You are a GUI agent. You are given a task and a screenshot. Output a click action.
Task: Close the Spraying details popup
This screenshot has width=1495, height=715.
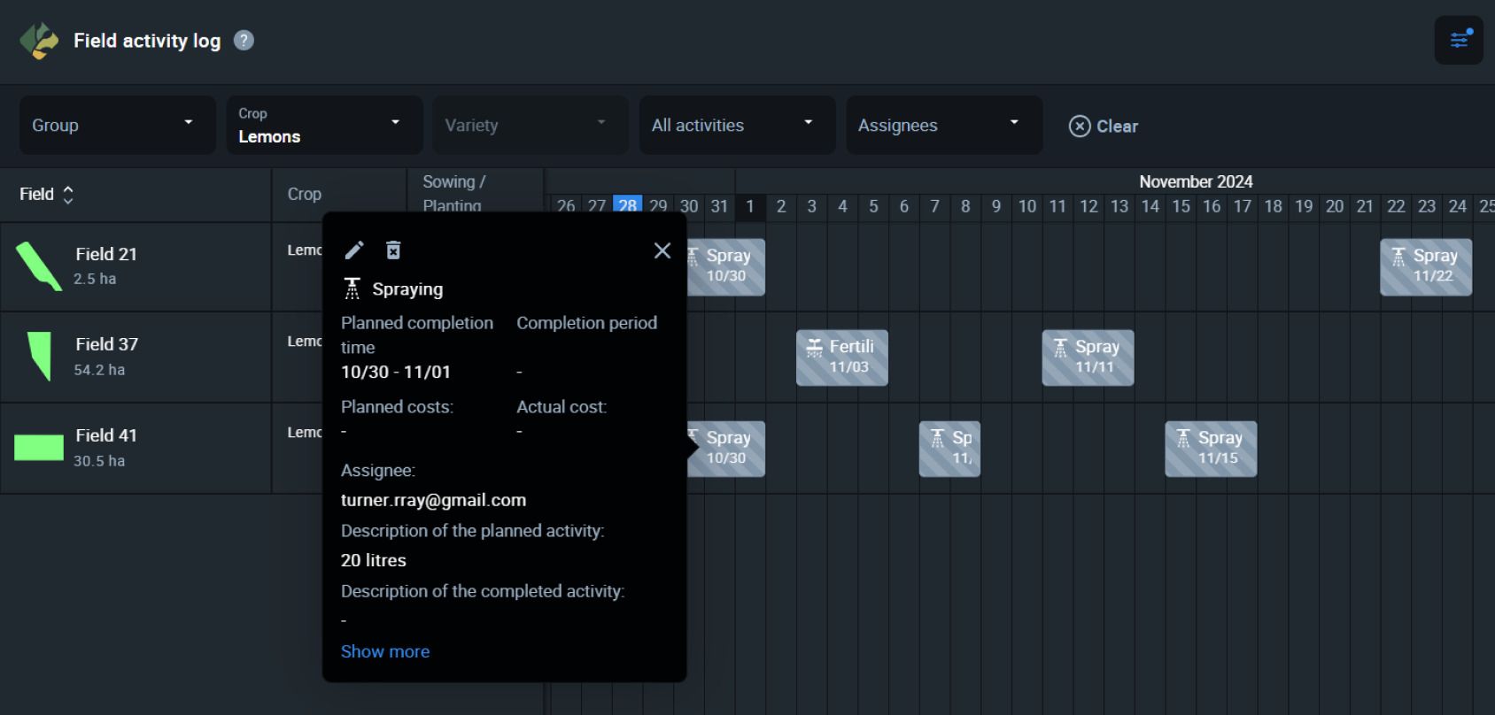[662, 251]
